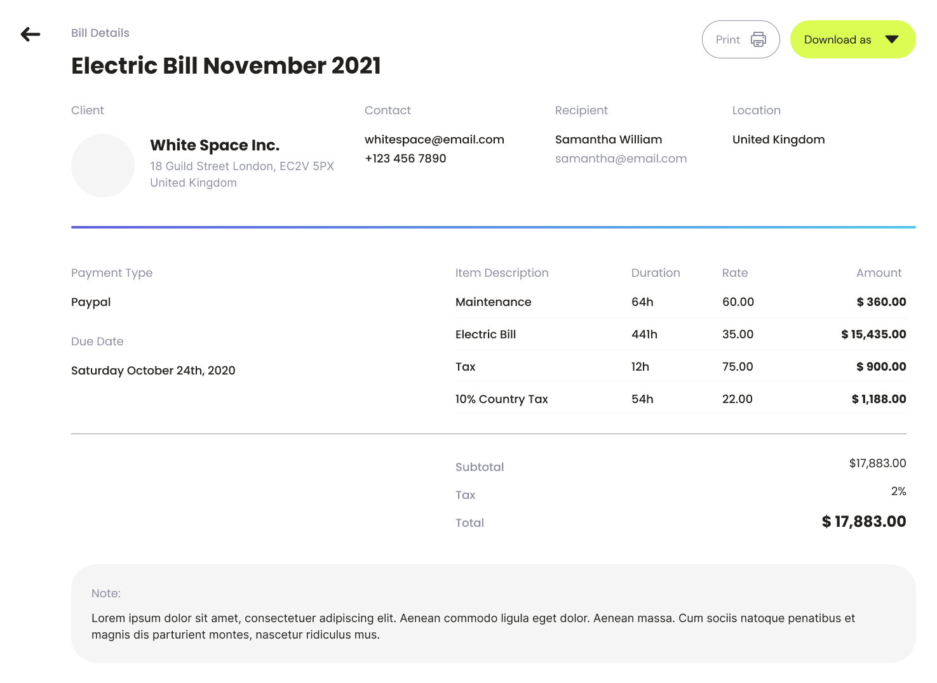Select the White Space Inc. client name

pyautogui.click(x=215, y=145)
